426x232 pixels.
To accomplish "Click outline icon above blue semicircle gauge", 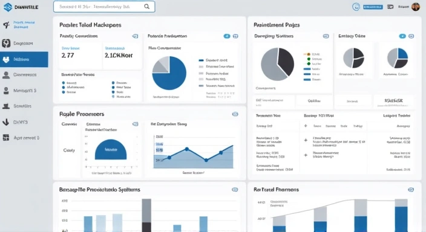I will click(135, 124).
